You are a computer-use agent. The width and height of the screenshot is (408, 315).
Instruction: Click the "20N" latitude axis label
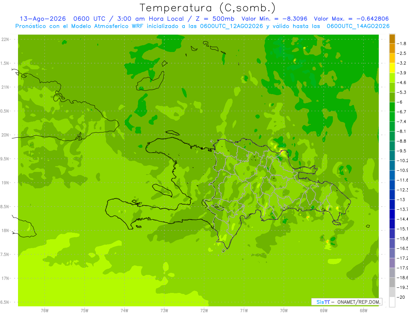[x=5, y=135]
